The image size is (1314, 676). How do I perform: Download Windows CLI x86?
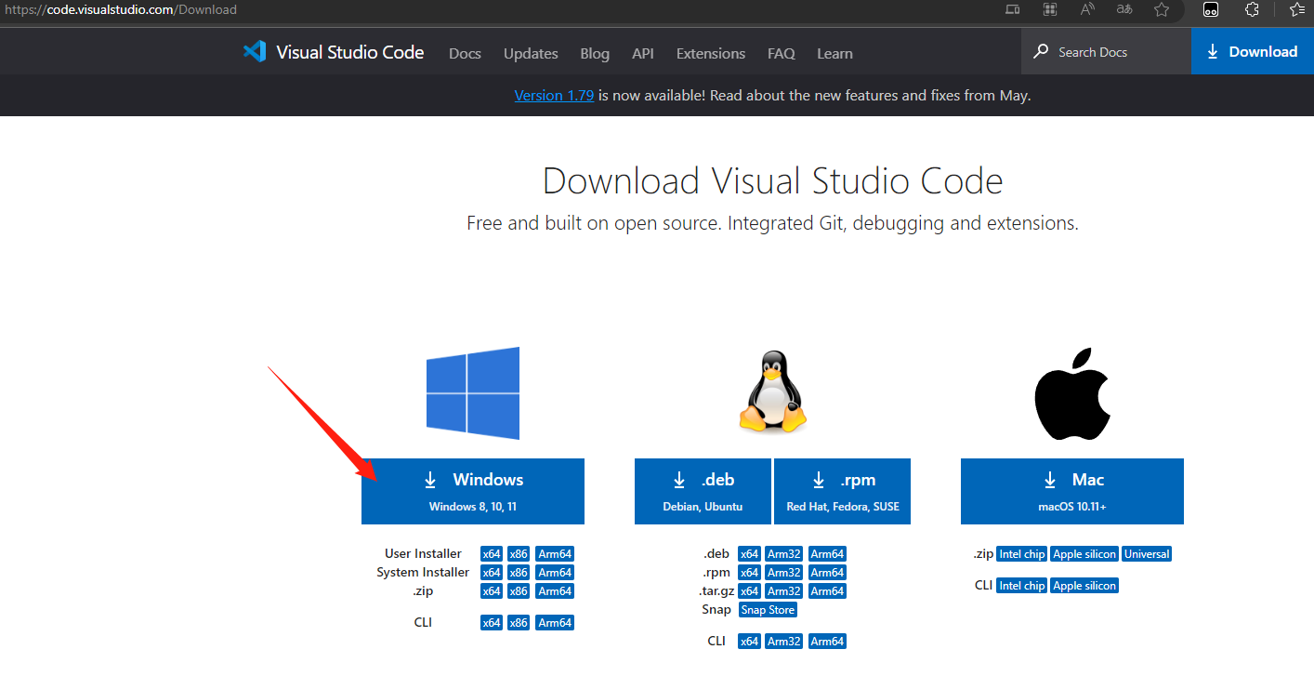click(x=519, y=623)
